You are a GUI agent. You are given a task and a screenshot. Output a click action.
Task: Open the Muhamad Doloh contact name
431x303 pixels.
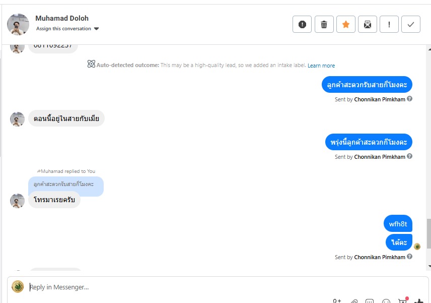pyautogui.click(x=62, y=18)
